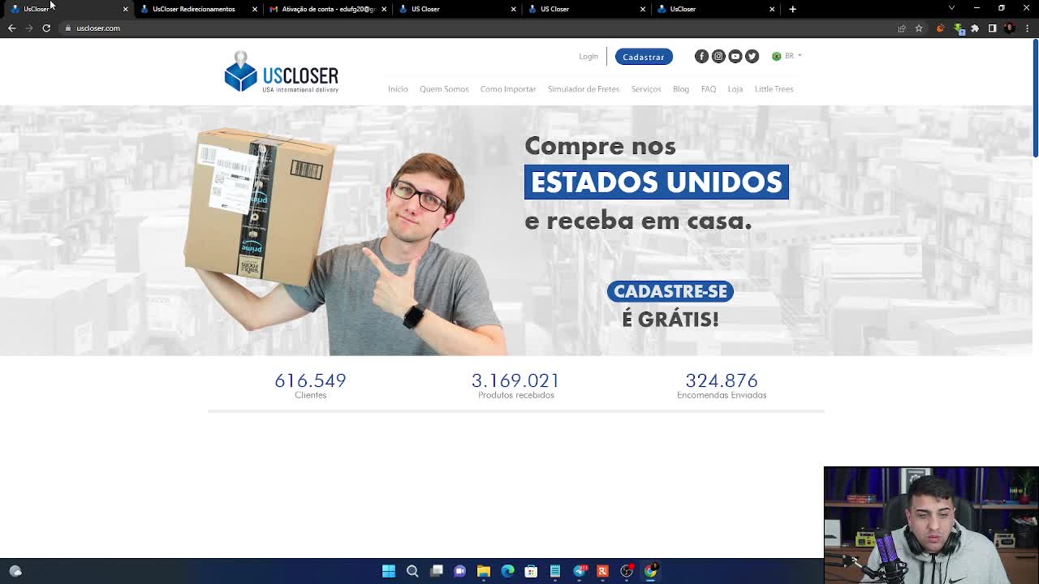Expand Chrome tab search chevron

[x=951, y=8]
